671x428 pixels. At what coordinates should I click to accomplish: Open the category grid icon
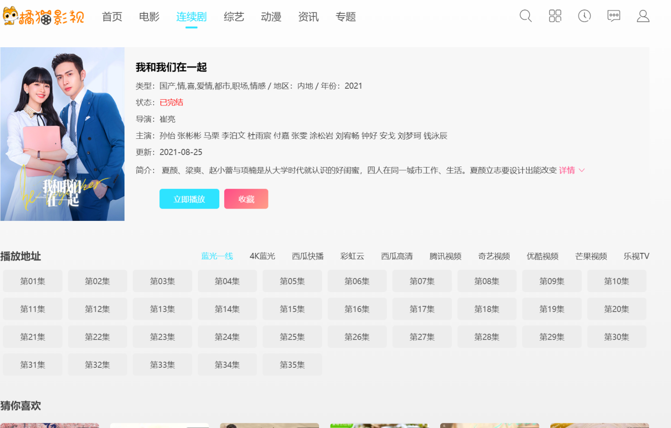[555, 16]
